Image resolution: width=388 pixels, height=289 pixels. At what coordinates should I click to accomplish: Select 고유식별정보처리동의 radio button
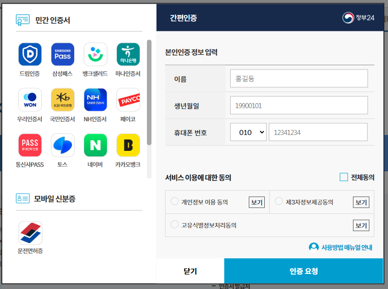(x=175, y=224)
